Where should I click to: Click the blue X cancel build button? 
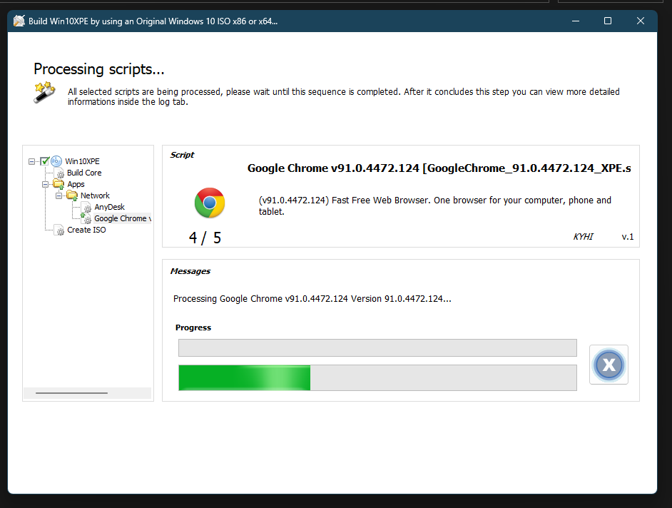(x=609, y=365)
